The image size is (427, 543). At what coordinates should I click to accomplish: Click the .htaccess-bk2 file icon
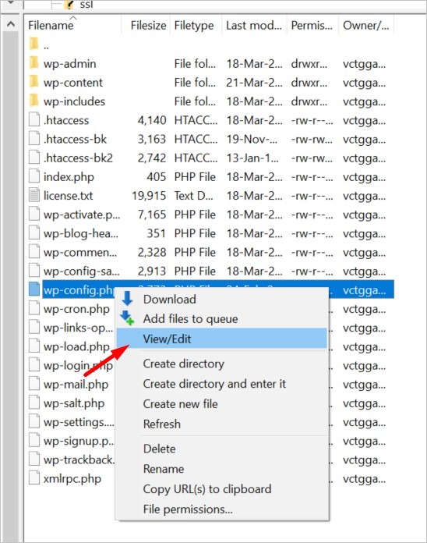34,158
